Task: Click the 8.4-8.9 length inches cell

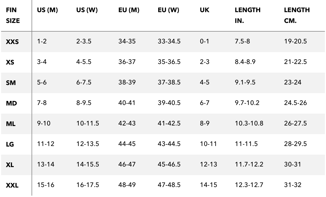Action: click(245, 62)
